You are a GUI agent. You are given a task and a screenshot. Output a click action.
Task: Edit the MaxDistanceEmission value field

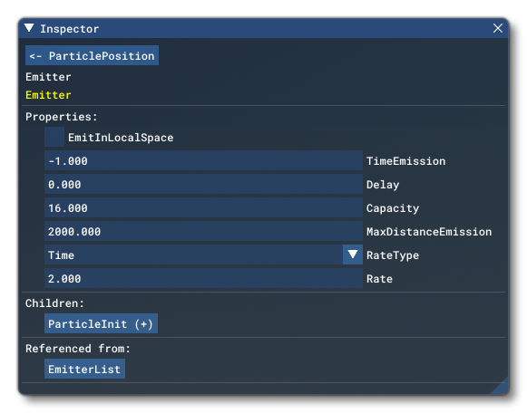point(203,231)
